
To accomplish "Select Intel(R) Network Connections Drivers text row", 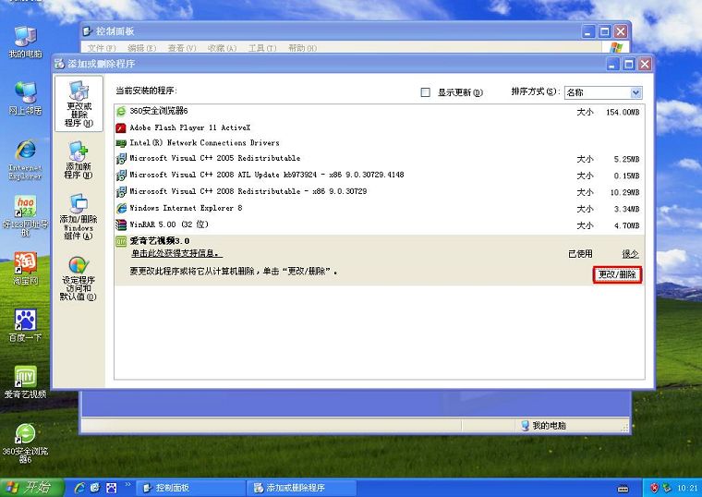I will (205, 143).
